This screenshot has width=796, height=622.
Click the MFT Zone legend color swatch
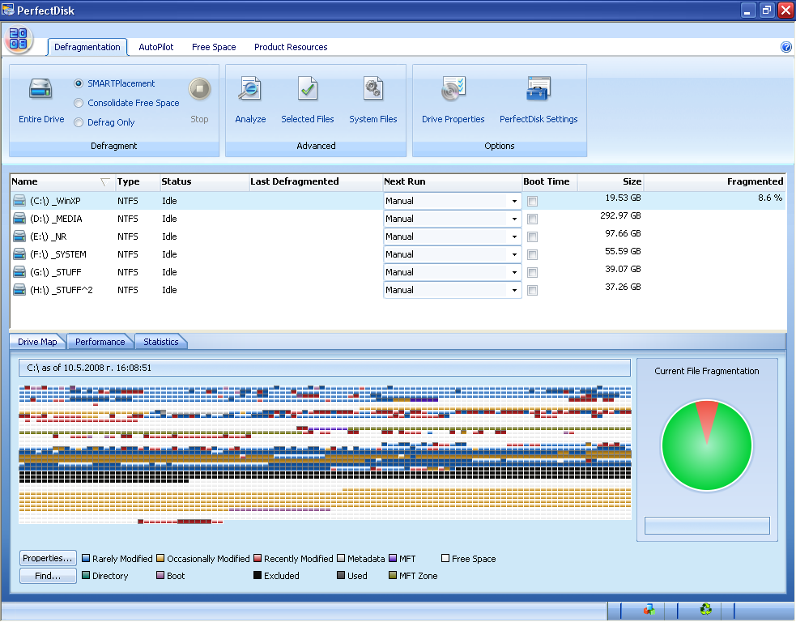click(x=393, y=575)
